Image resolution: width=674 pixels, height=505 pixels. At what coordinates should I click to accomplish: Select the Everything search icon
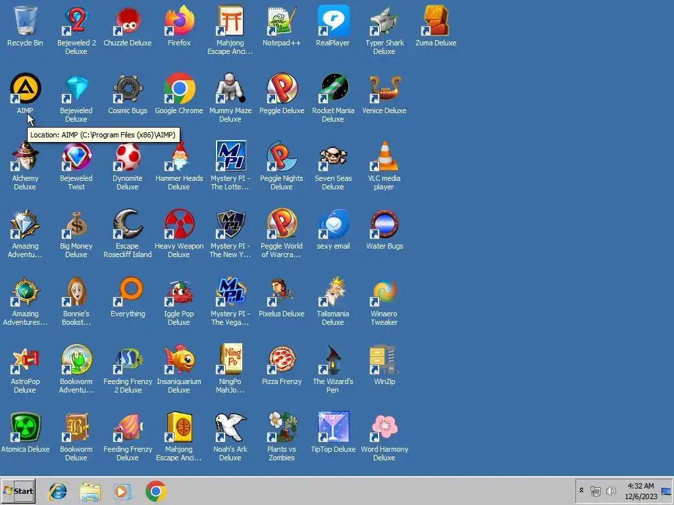point(128,292)
